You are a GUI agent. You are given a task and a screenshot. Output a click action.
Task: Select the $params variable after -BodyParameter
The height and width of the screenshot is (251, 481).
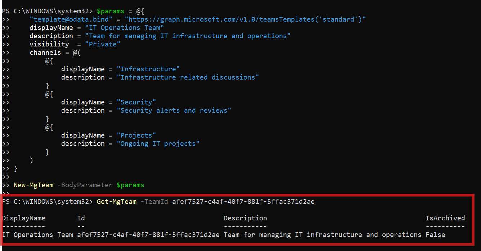(130, 185)
